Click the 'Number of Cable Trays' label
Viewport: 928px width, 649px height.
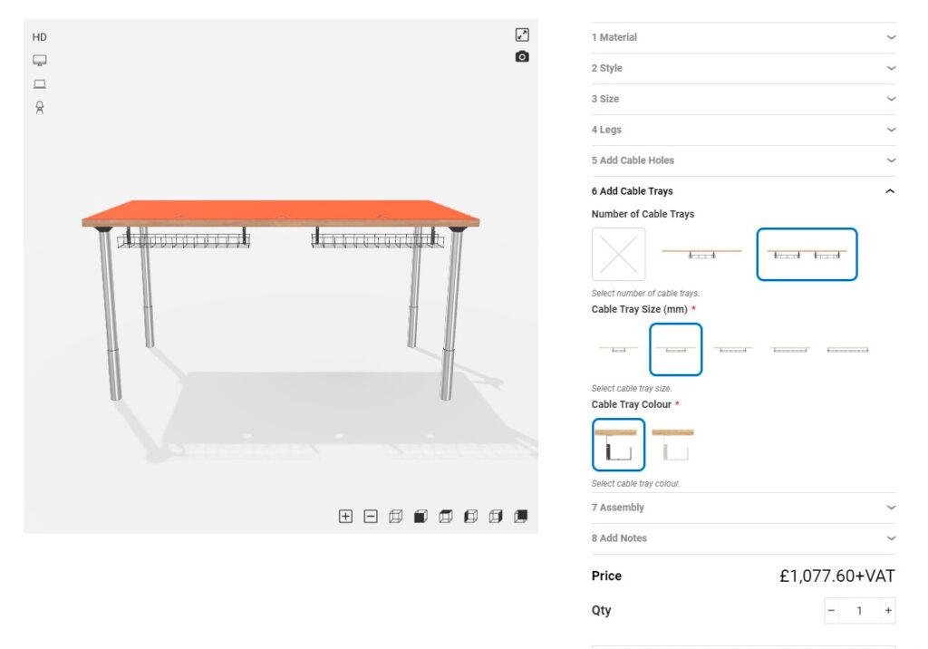click(643, 214)
